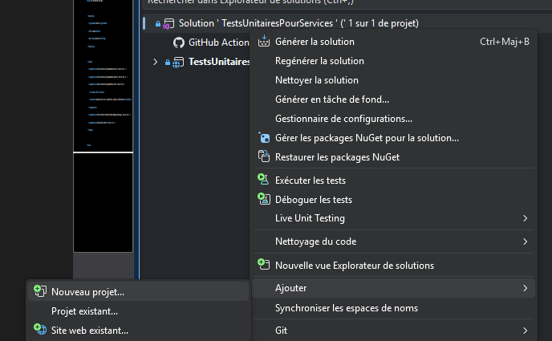Open the Nettoyage du code submenu arrow

point(525,242)
